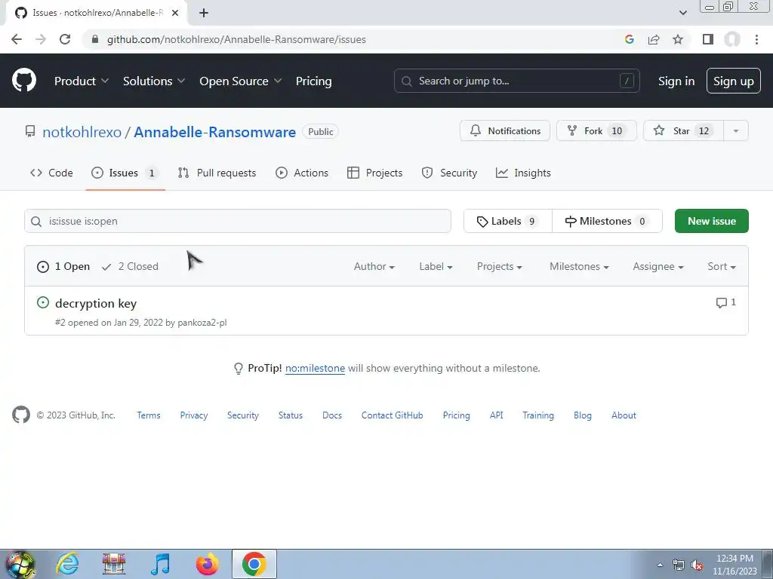Show the 2 Closed issues
Image resolution: width=773 pixels, height=579 pixels.
(130, 266)
